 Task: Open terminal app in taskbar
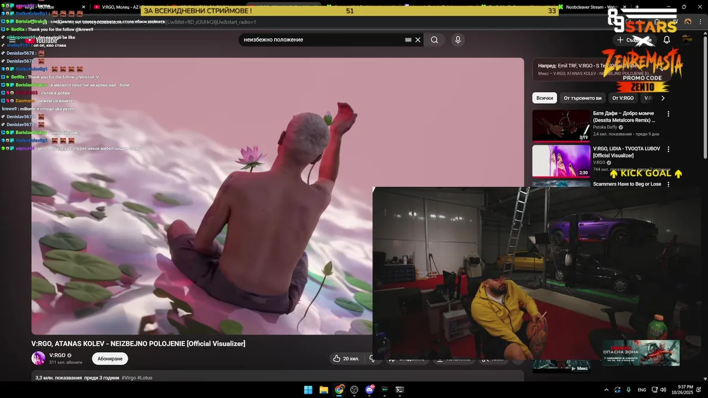[x=400, y=390]
